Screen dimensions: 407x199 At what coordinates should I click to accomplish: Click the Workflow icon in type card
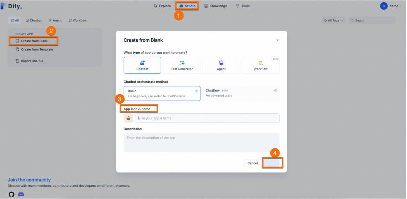coord(261,63)
